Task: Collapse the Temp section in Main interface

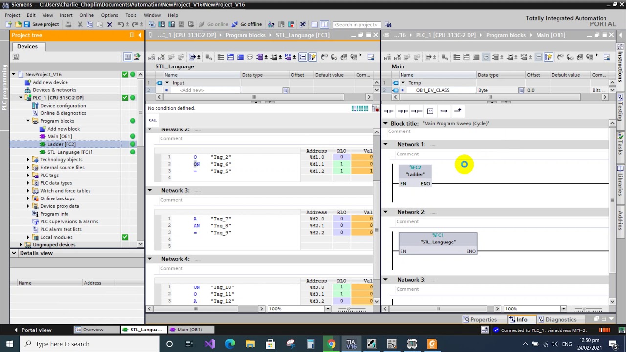Action: coord(403,83)
